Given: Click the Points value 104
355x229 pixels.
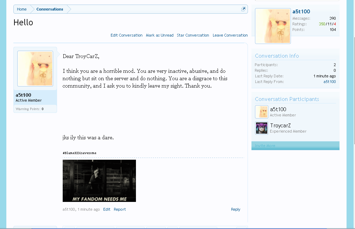Looking at the screenshot, I should tap(332, 30).
